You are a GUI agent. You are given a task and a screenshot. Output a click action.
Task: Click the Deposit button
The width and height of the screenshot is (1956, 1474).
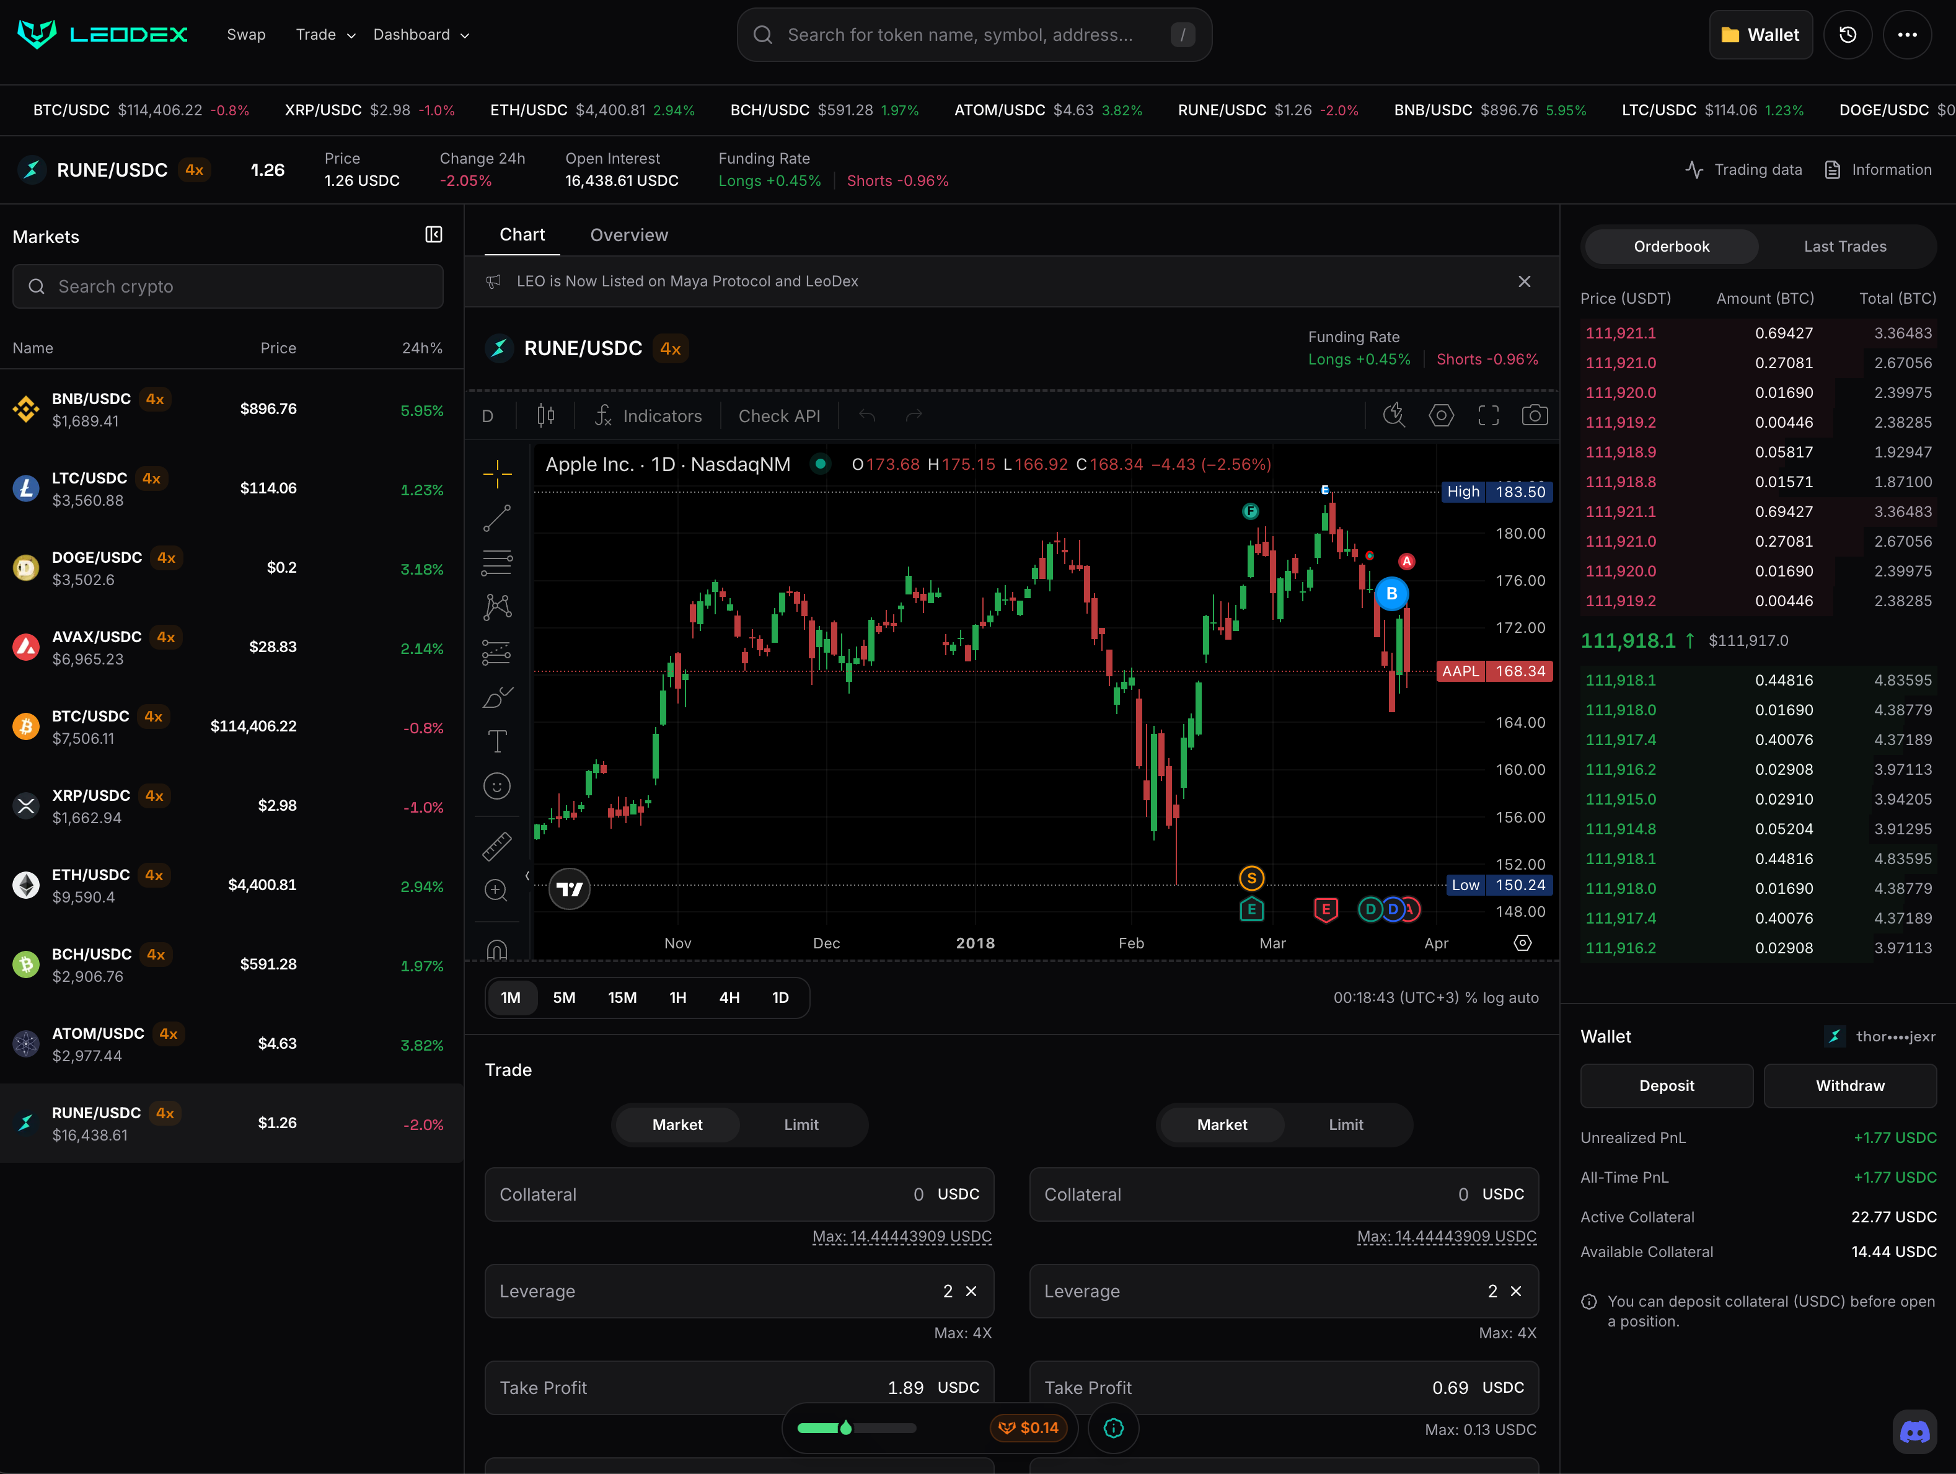pyautogui.click(x=1666, y=1085)
